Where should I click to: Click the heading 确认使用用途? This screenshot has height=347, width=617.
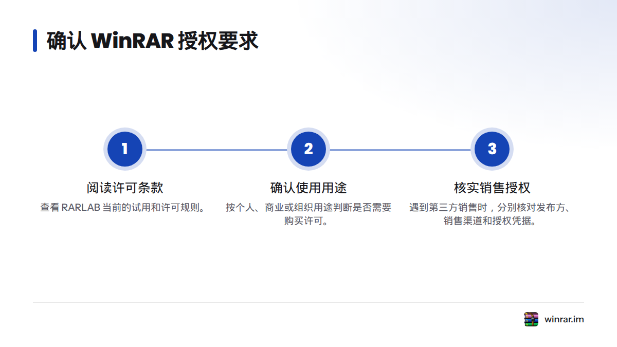308,188
